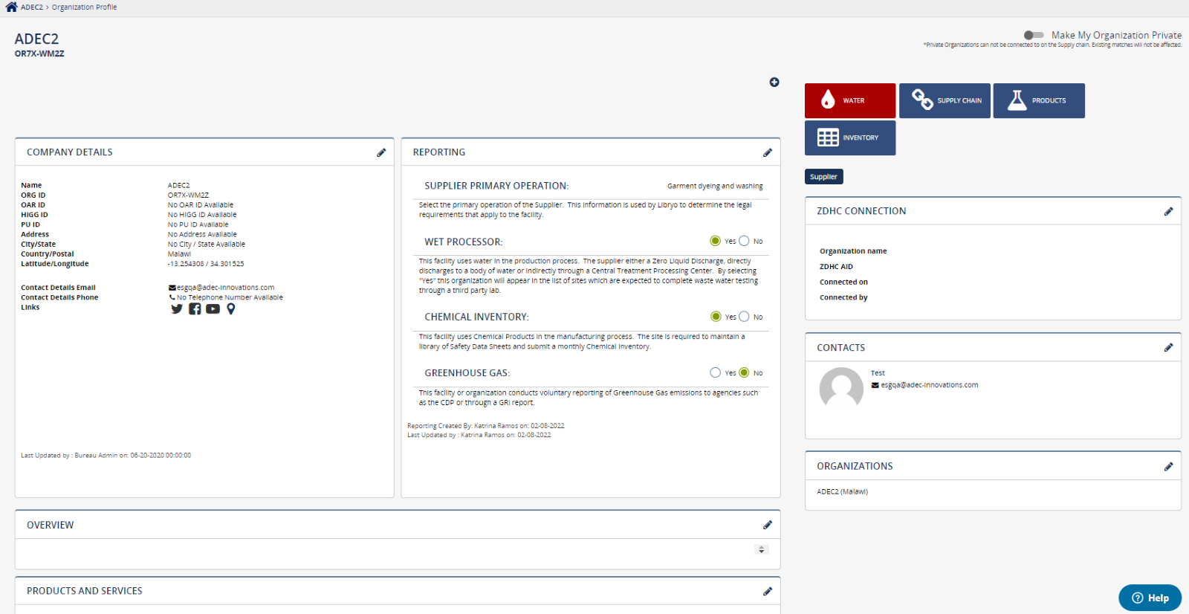This screenshot has height=614, width=1189.
Task: Select No for Wet Processor
Action: (x=744, y=241)
